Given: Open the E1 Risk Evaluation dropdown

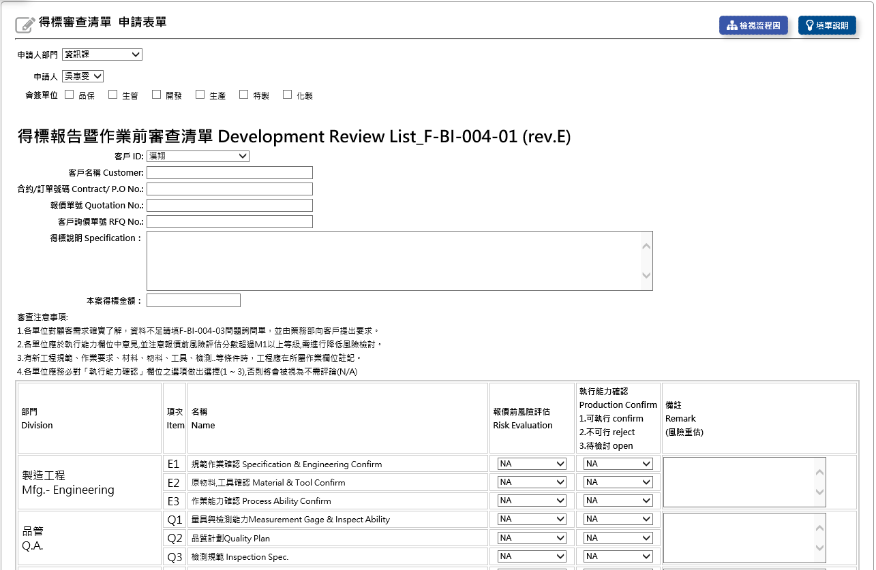Looking at the screenshot, I should point(532,464).
